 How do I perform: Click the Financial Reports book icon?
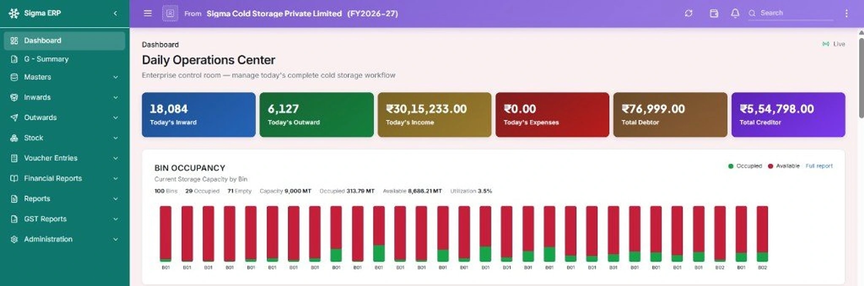(x=14, y=178)
